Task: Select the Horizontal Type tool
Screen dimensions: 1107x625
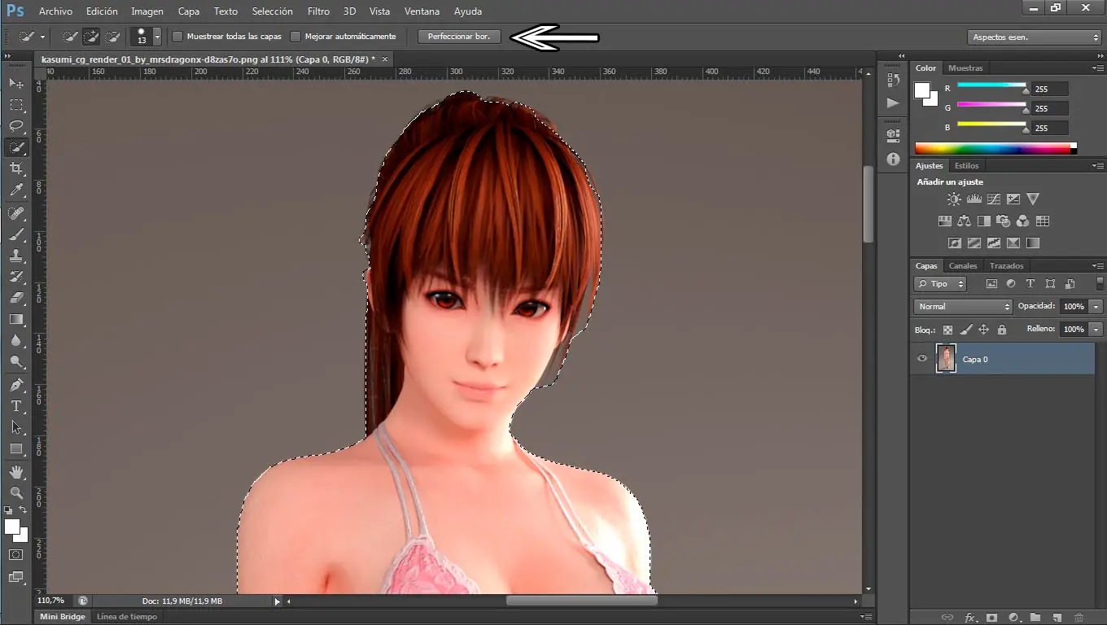Action: tap(16, 406)
